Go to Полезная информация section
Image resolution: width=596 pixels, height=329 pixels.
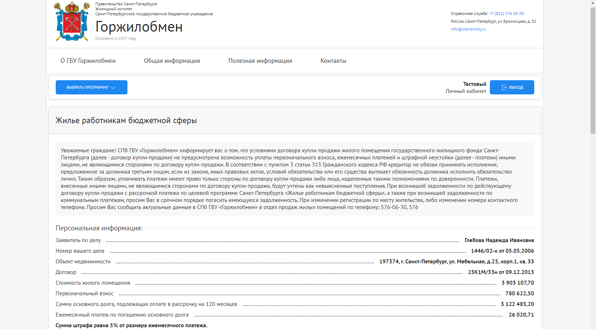pyautogui.click(x=260, y=61)
